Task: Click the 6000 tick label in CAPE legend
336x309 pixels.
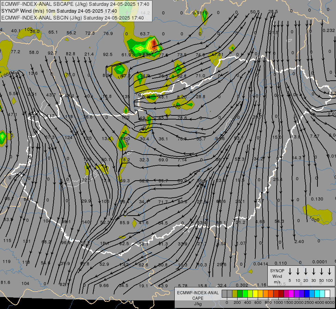Action: point(329,302)
